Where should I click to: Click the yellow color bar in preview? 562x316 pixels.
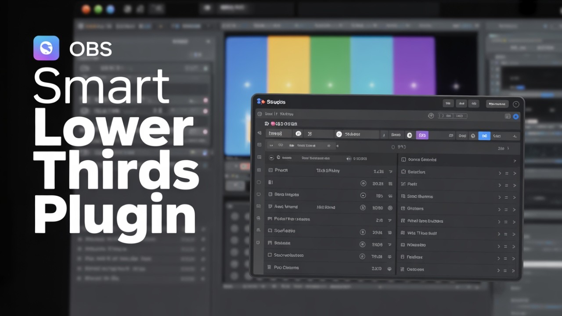(289, 66)
